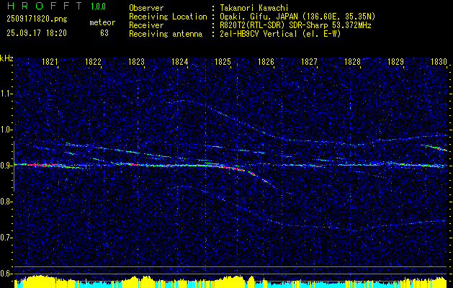This screenshot has width=453, height=288.
Task: Click the HROFFT program title text
Action: tap(45, 6)
